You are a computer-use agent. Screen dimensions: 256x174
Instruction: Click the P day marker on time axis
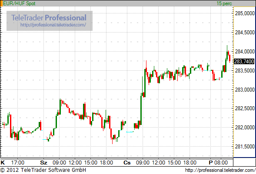tap(211, 163)
